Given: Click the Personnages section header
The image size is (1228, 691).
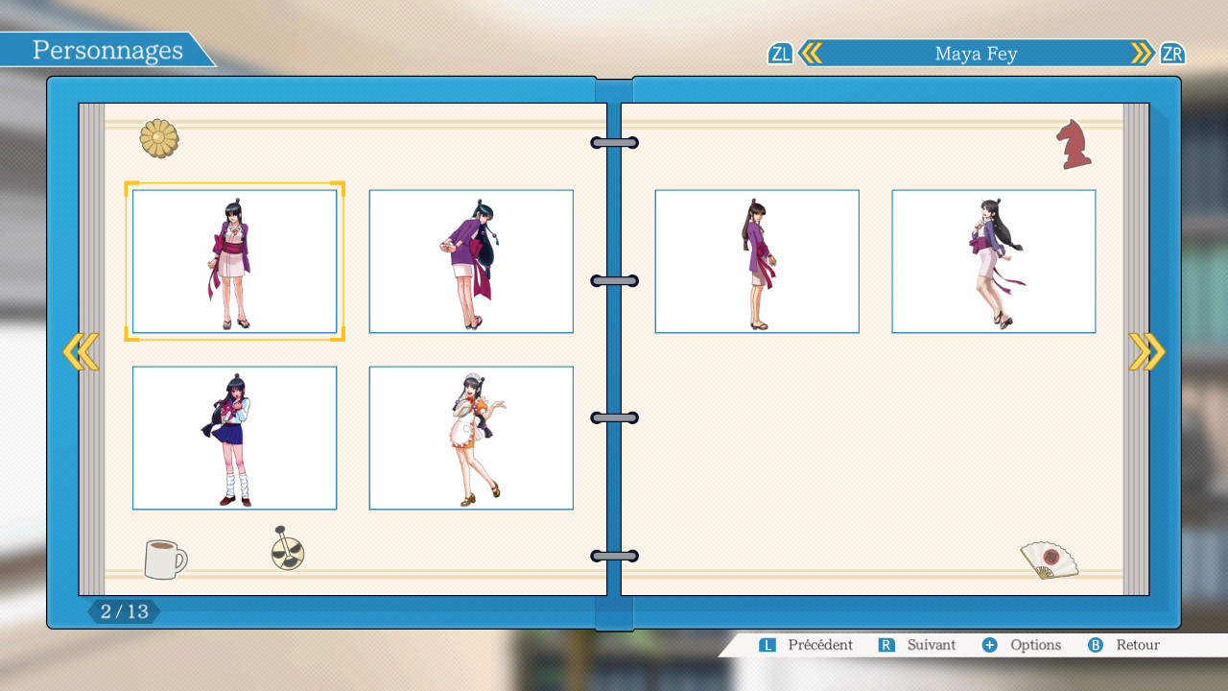Looking at the screenshot, I should click(107, 50).
